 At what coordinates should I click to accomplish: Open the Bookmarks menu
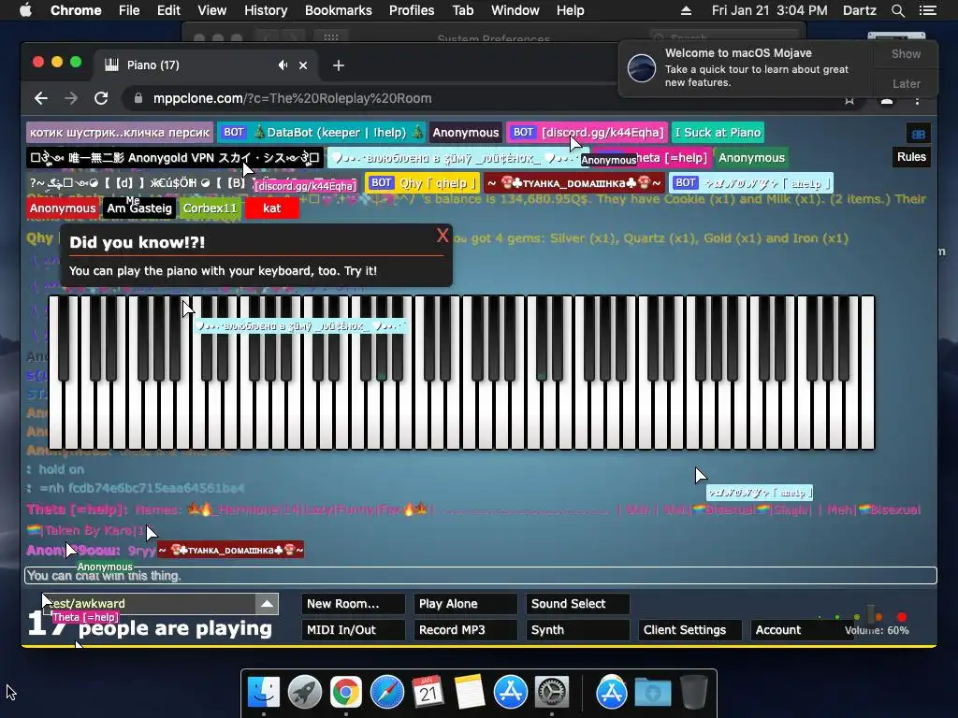[339, 10]
